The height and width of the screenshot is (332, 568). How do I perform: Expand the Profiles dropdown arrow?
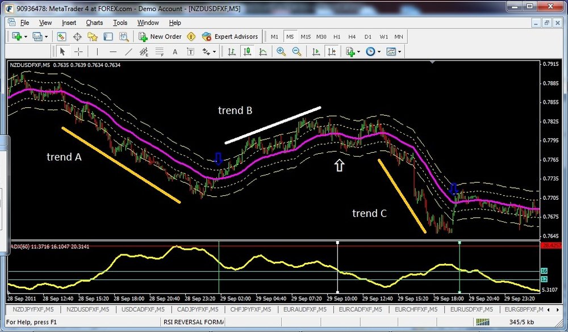click(47, 37)
